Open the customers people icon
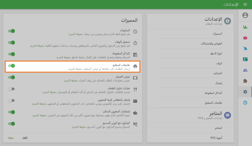The width and height of the screenshot is (252, 146). pos(245,70)
